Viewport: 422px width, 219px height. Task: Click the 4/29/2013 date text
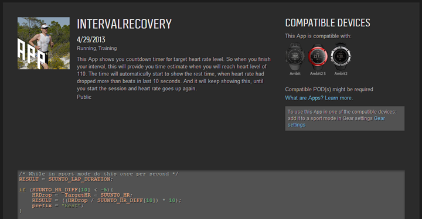tap(91, 40)
